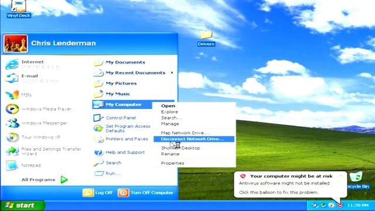This screenshot has height=211, width=375.
Task: Open Control Panel icon
Action: (98, 118)
